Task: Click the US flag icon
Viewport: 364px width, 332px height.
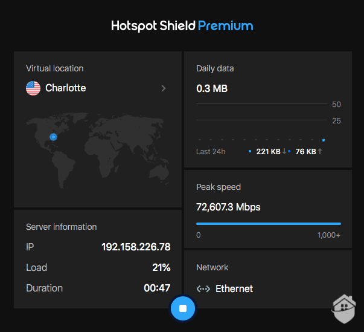Action: pyautogui.click(x=33, y=88)
